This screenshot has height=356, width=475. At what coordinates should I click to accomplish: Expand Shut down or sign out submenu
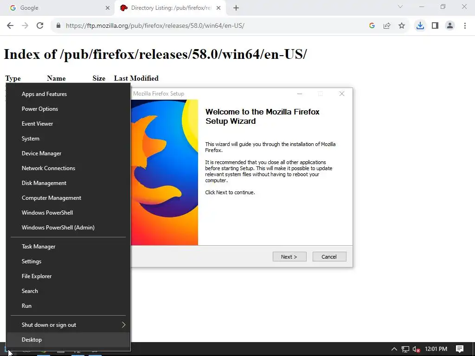point(69,325)
